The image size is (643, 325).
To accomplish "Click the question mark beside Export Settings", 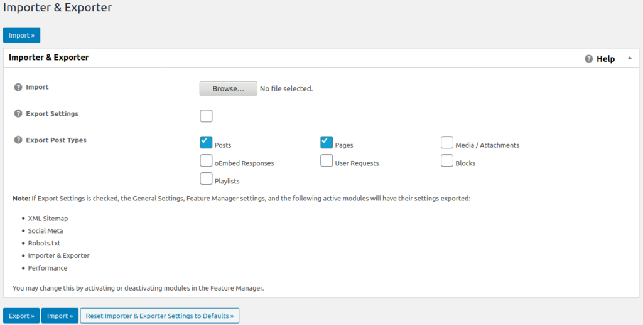I will pyautogui.click(x=18, y=114).
